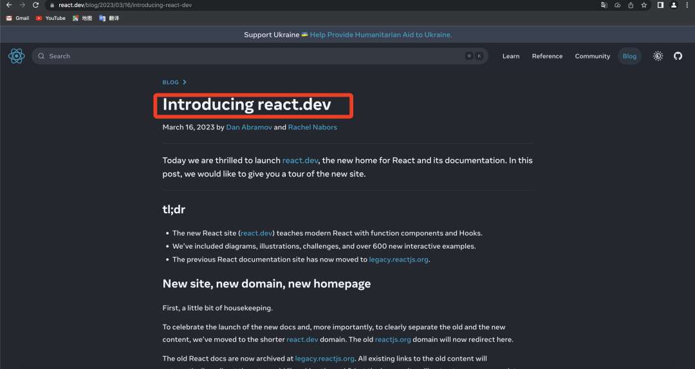The width and height of the screenshot is (695, 369).
Task: Click react.dev link in housekeeping paragraph
Action: click(x=302, y=339)
